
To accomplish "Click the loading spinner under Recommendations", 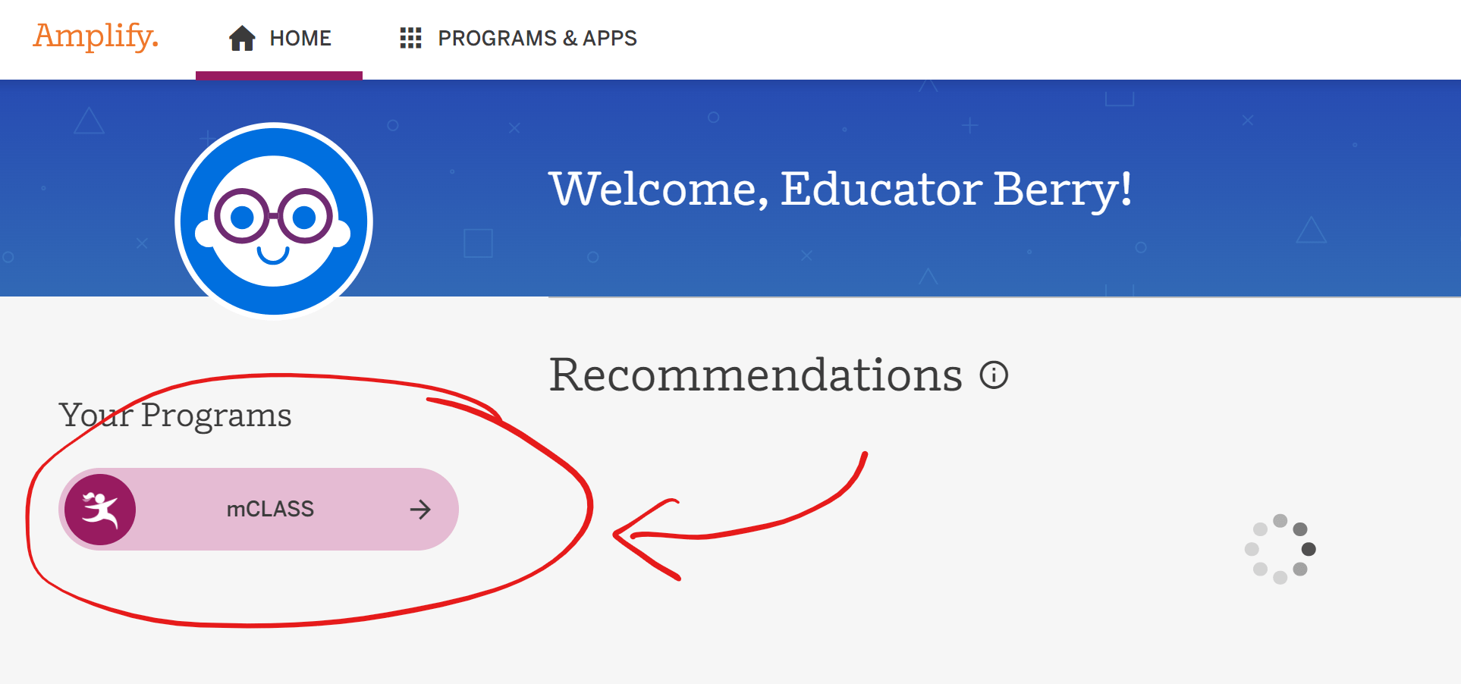I will point(1282,548).
